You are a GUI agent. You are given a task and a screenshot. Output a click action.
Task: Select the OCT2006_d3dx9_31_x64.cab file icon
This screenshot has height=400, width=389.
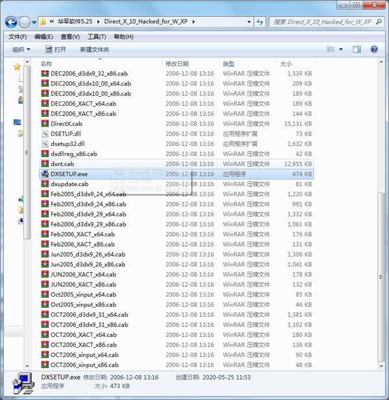[x=45, y=314]
